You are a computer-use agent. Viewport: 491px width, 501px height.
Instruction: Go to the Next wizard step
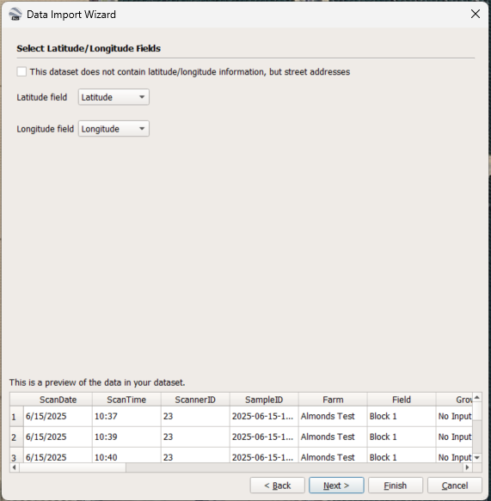[336, 486]
